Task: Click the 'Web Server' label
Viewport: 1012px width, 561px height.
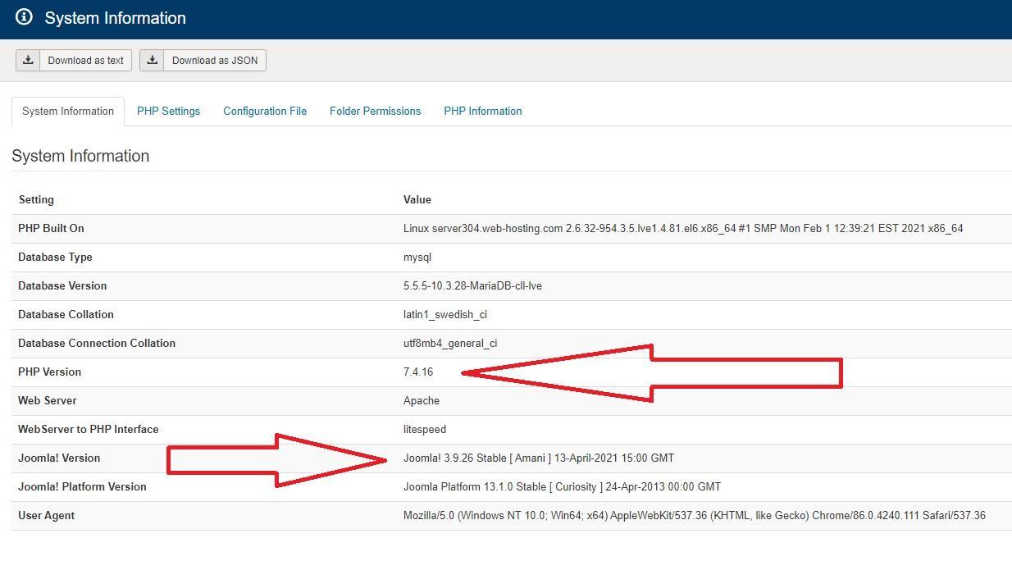Action: pyautogui.click(x=48, y=400)
